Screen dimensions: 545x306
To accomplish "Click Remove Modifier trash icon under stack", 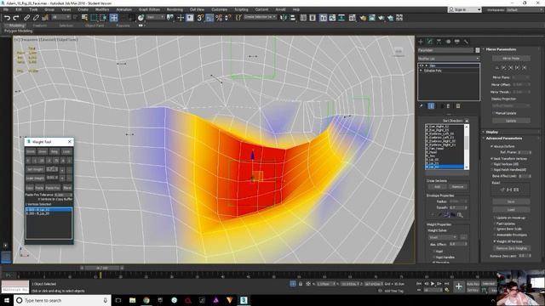I will tap(448, 106).
